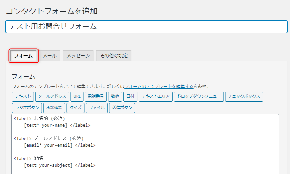Screen dimensions: 290x174
Task: Insert a メールアドレス field tag
Action: [52, 97]
